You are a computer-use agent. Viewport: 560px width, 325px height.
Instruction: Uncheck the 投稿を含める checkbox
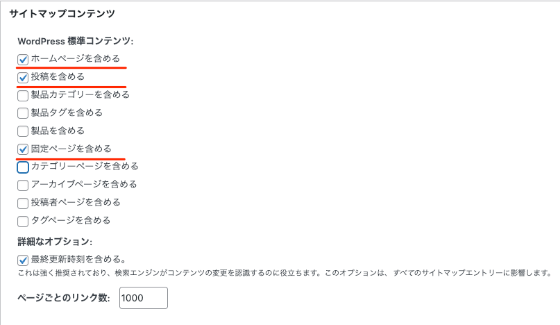(23, 77)
